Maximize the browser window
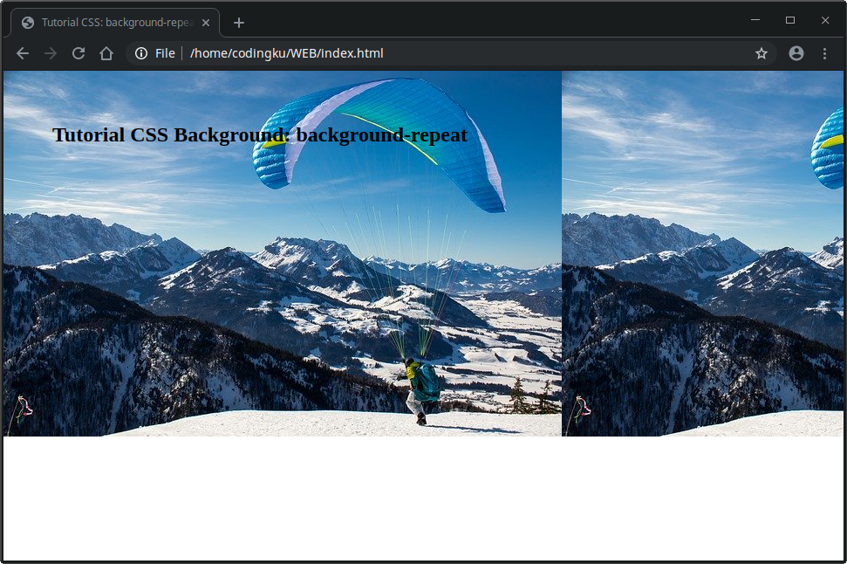 (790, 20)
